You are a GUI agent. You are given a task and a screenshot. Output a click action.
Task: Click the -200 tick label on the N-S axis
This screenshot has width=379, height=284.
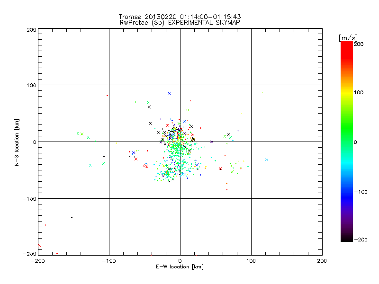pos(29,254)
